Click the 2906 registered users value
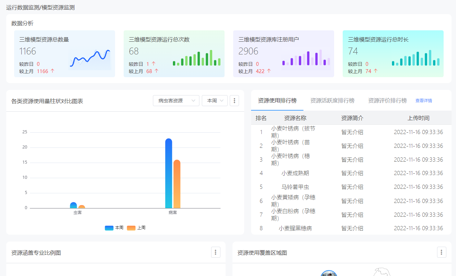This screenshot has width=456, height=276. (x=248, y=51)
